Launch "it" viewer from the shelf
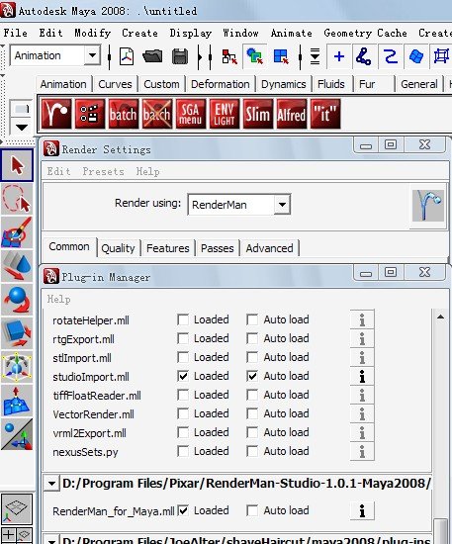Viewport: 452px width, 544px height. (x=325, y=114)
